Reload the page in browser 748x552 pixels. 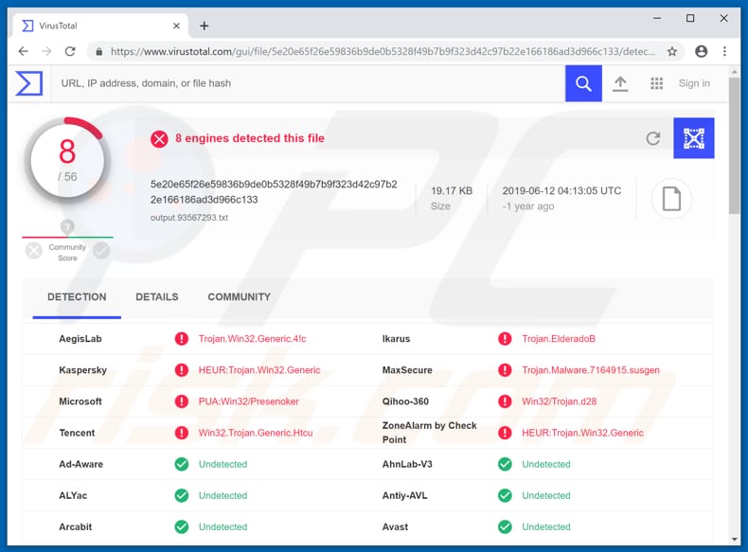tap(70, 51)
